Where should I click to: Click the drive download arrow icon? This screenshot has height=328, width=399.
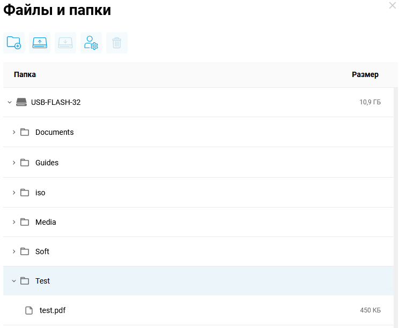65,43
